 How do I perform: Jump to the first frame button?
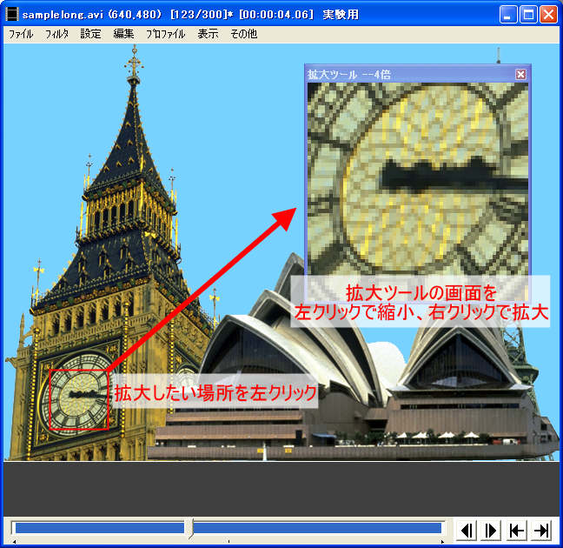coord(516,530)
